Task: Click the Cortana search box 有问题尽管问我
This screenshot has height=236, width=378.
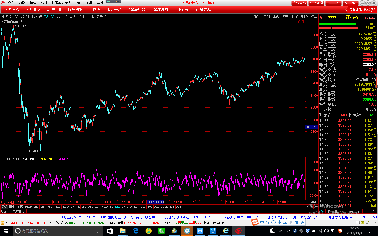Action: pyautogui.click(x=57, y=231)
